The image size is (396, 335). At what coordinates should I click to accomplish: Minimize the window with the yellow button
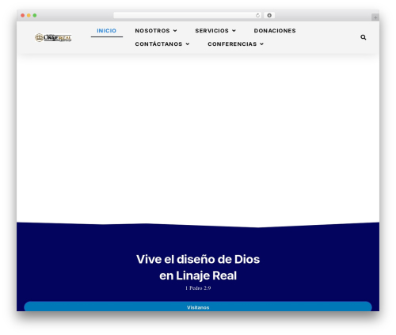(29, 15)
